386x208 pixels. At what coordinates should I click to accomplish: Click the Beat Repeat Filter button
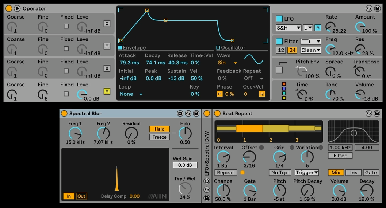pos(340,156)
